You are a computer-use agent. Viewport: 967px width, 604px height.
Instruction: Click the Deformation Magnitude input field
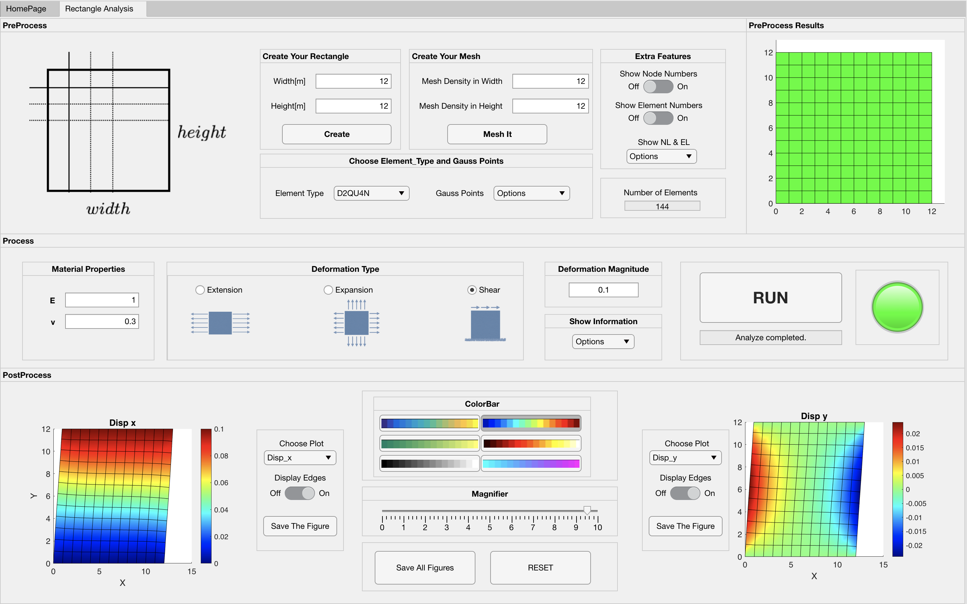click(603, 290)
